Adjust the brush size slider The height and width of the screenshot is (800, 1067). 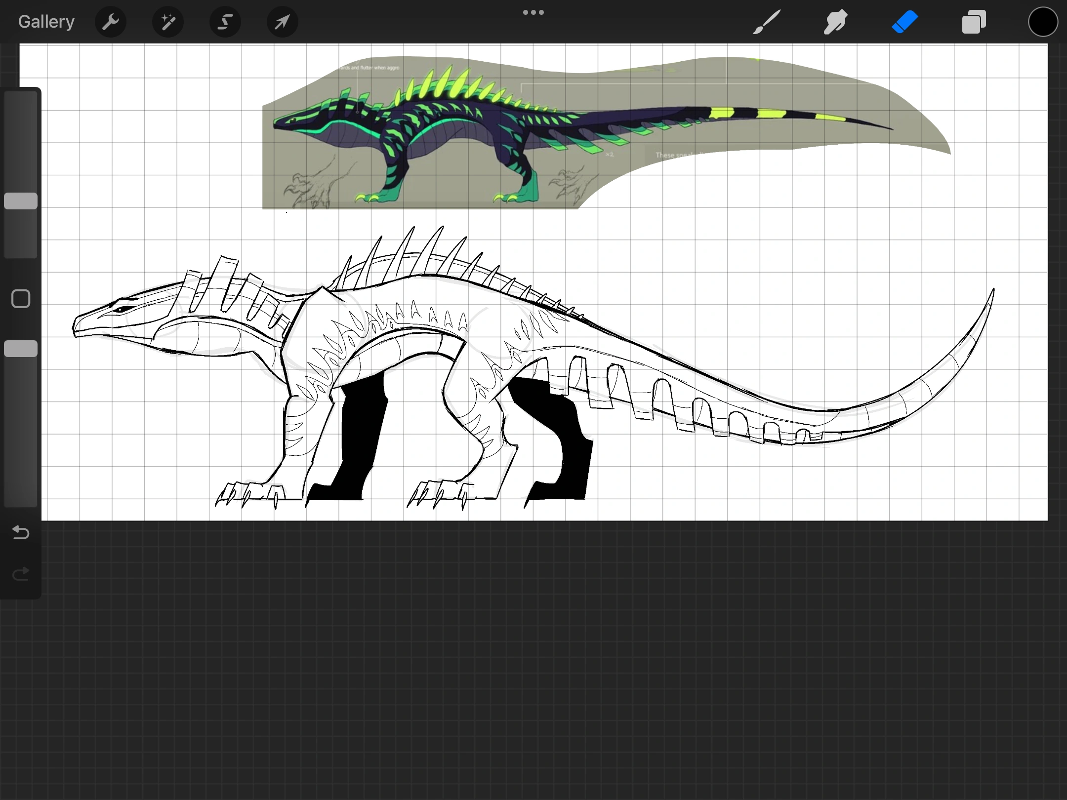pyautogui.click(x=20, y=200)
